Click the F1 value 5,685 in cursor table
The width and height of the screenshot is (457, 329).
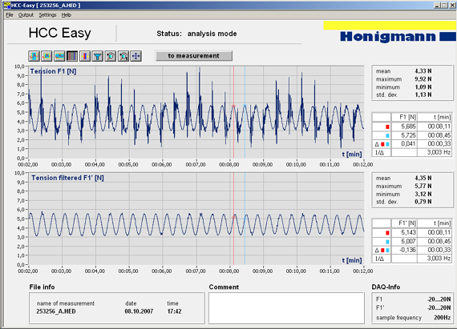[408, 126]
